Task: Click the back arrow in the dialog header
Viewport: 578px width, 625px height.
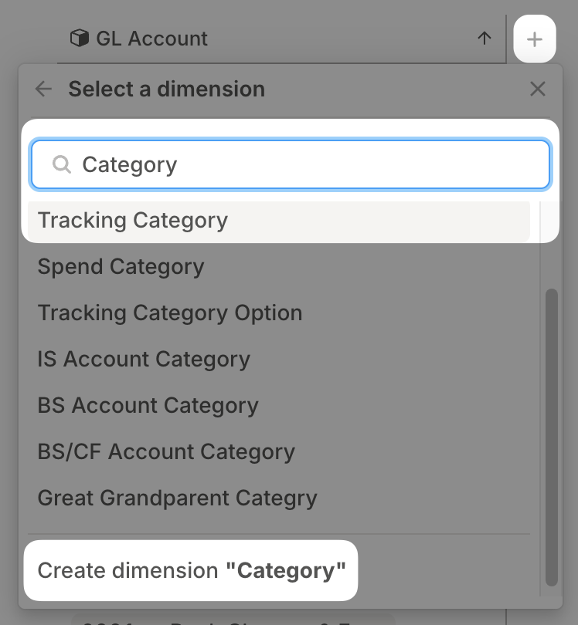Action: (x=43, y=89)
